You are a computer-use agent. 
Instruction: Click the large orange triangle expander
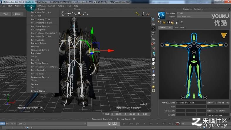pos(224,35)
